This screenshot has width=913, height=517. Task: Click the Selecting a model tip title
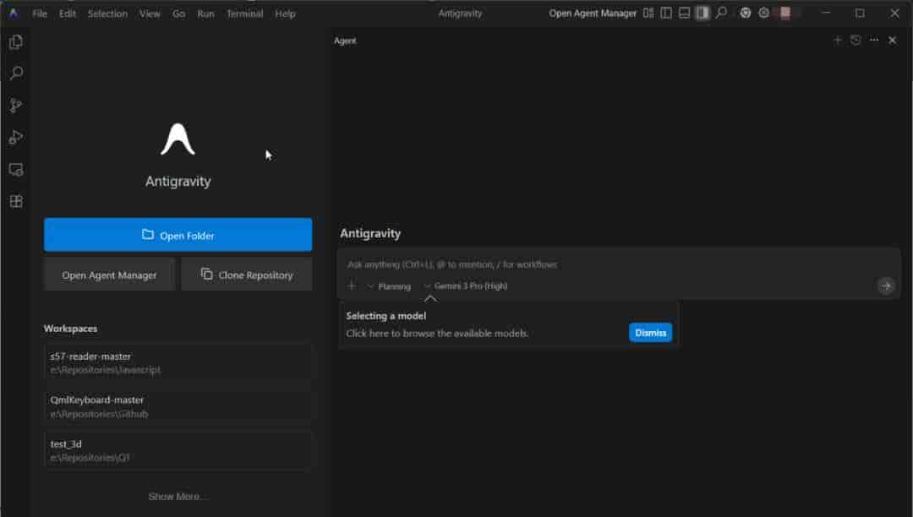click(x=386, y=316)
